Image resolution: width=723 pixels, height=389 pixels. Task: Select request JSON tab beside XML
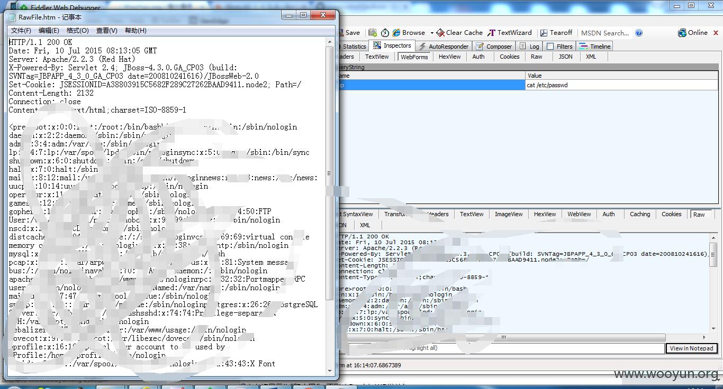pyautogui.click(x=566, y=57)
